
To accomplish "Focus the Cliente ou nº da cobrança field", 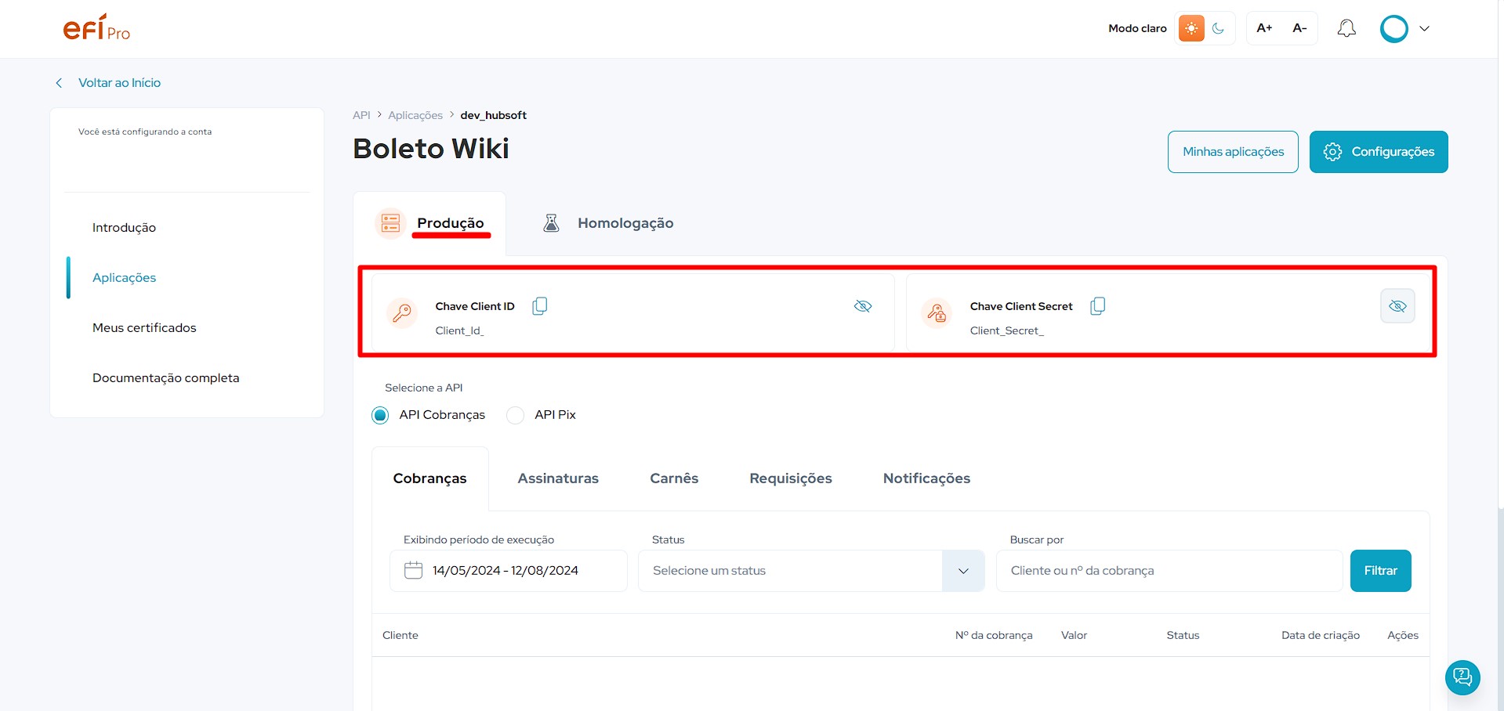I will 1169,571.
